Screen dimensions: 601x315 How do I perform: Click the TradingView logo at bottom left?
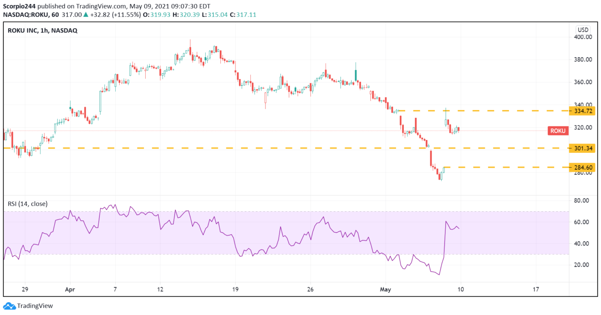coord(28,306)
